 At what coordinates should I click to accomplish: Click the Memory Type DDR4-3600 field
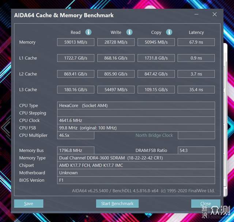pos(136,158)
